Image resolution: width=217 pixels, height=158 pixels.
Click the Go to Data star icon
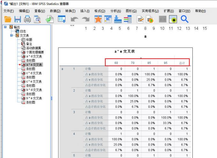(98, 19)
